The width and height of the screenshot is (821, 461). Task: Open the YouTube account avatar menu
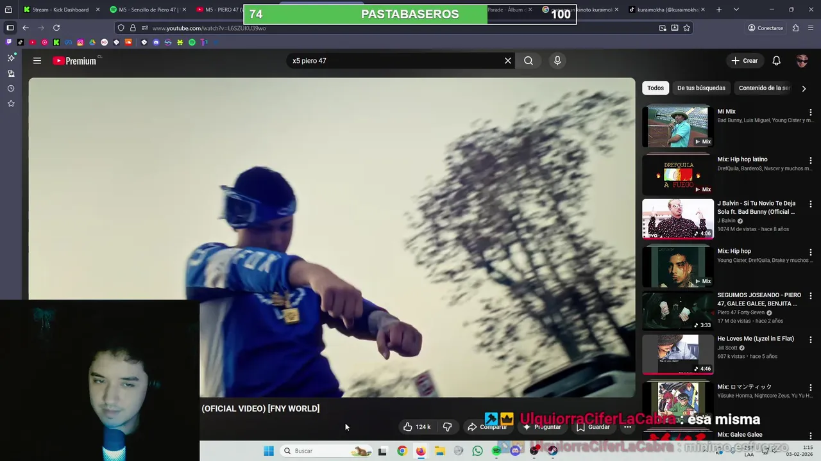click(x=802, y=61)
